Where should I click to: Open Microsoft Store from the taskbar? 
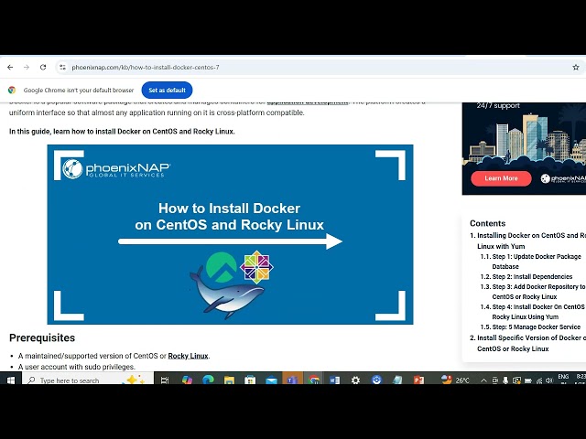[250, 380]
